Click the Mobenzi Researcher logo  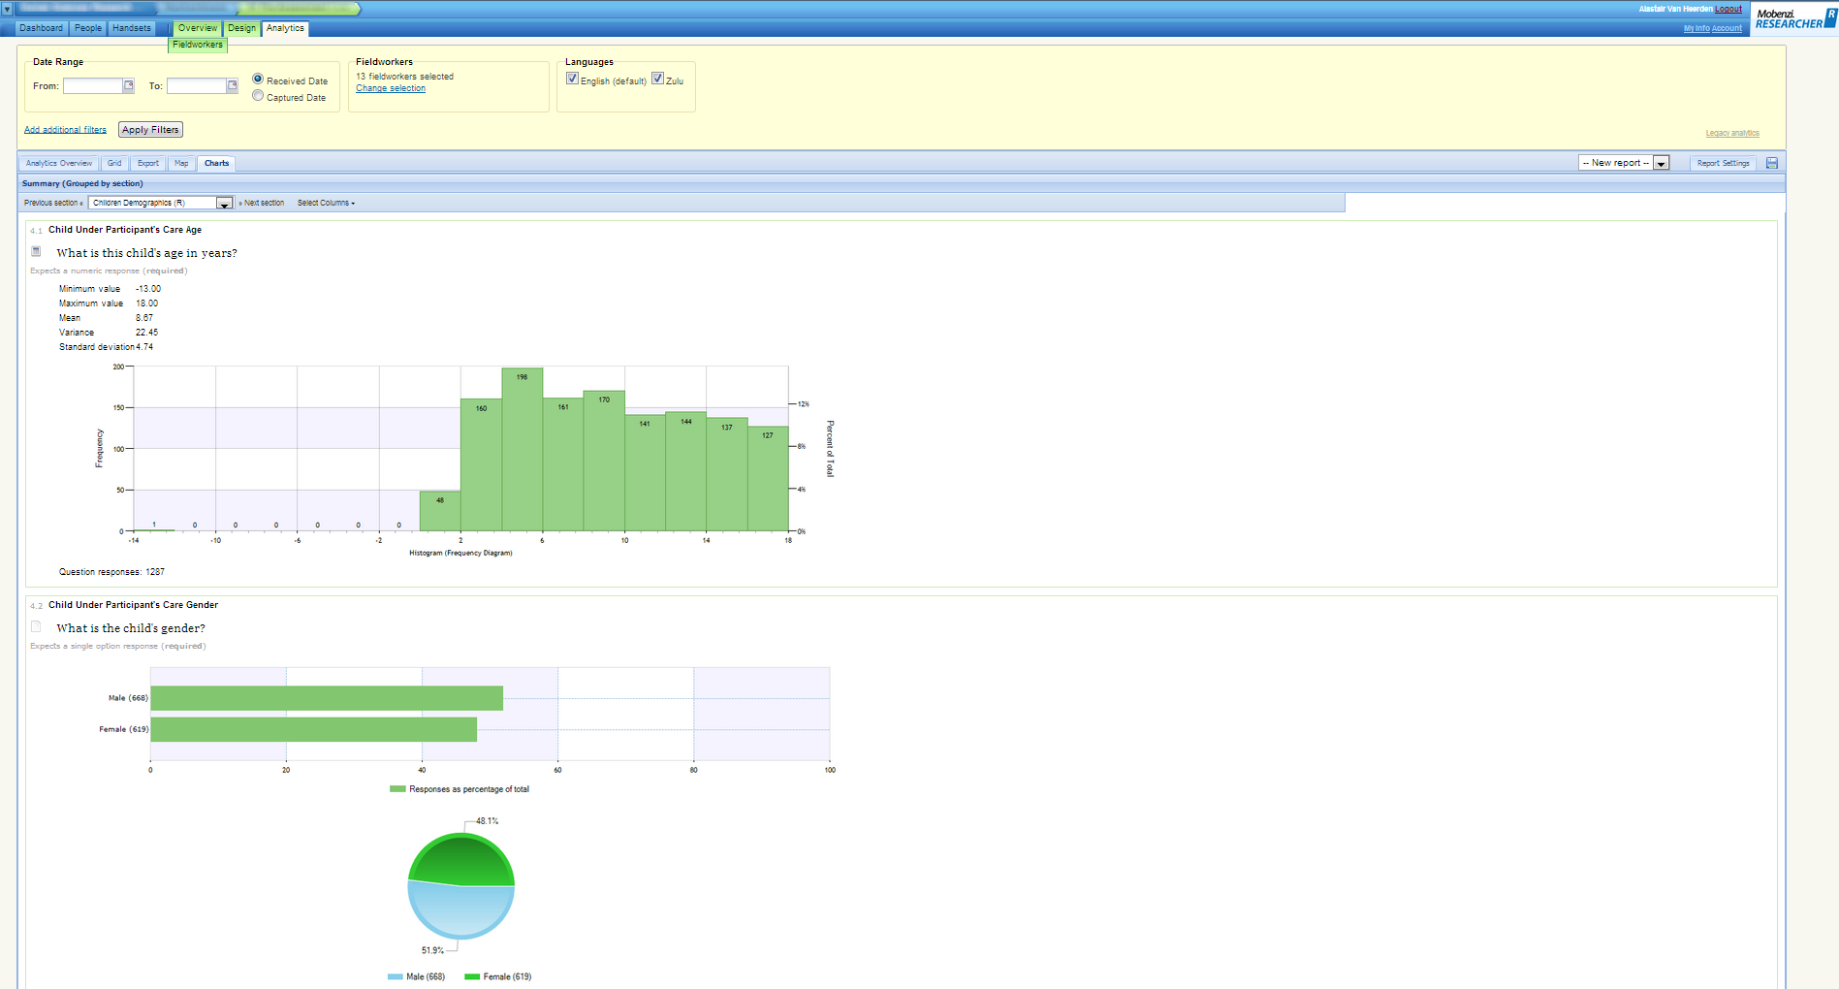1793,18
